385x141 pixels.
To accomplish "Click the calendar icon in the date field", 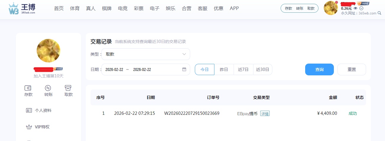I will click(x=184, y=69).
